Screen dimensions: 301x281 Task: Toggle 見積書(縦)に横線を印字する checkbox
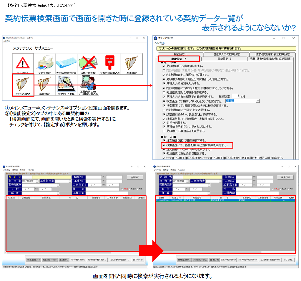tap(164, 66)
